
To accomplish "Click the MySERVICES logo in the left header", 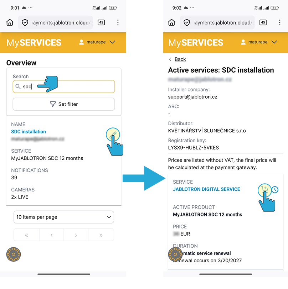I will [34, 43].
